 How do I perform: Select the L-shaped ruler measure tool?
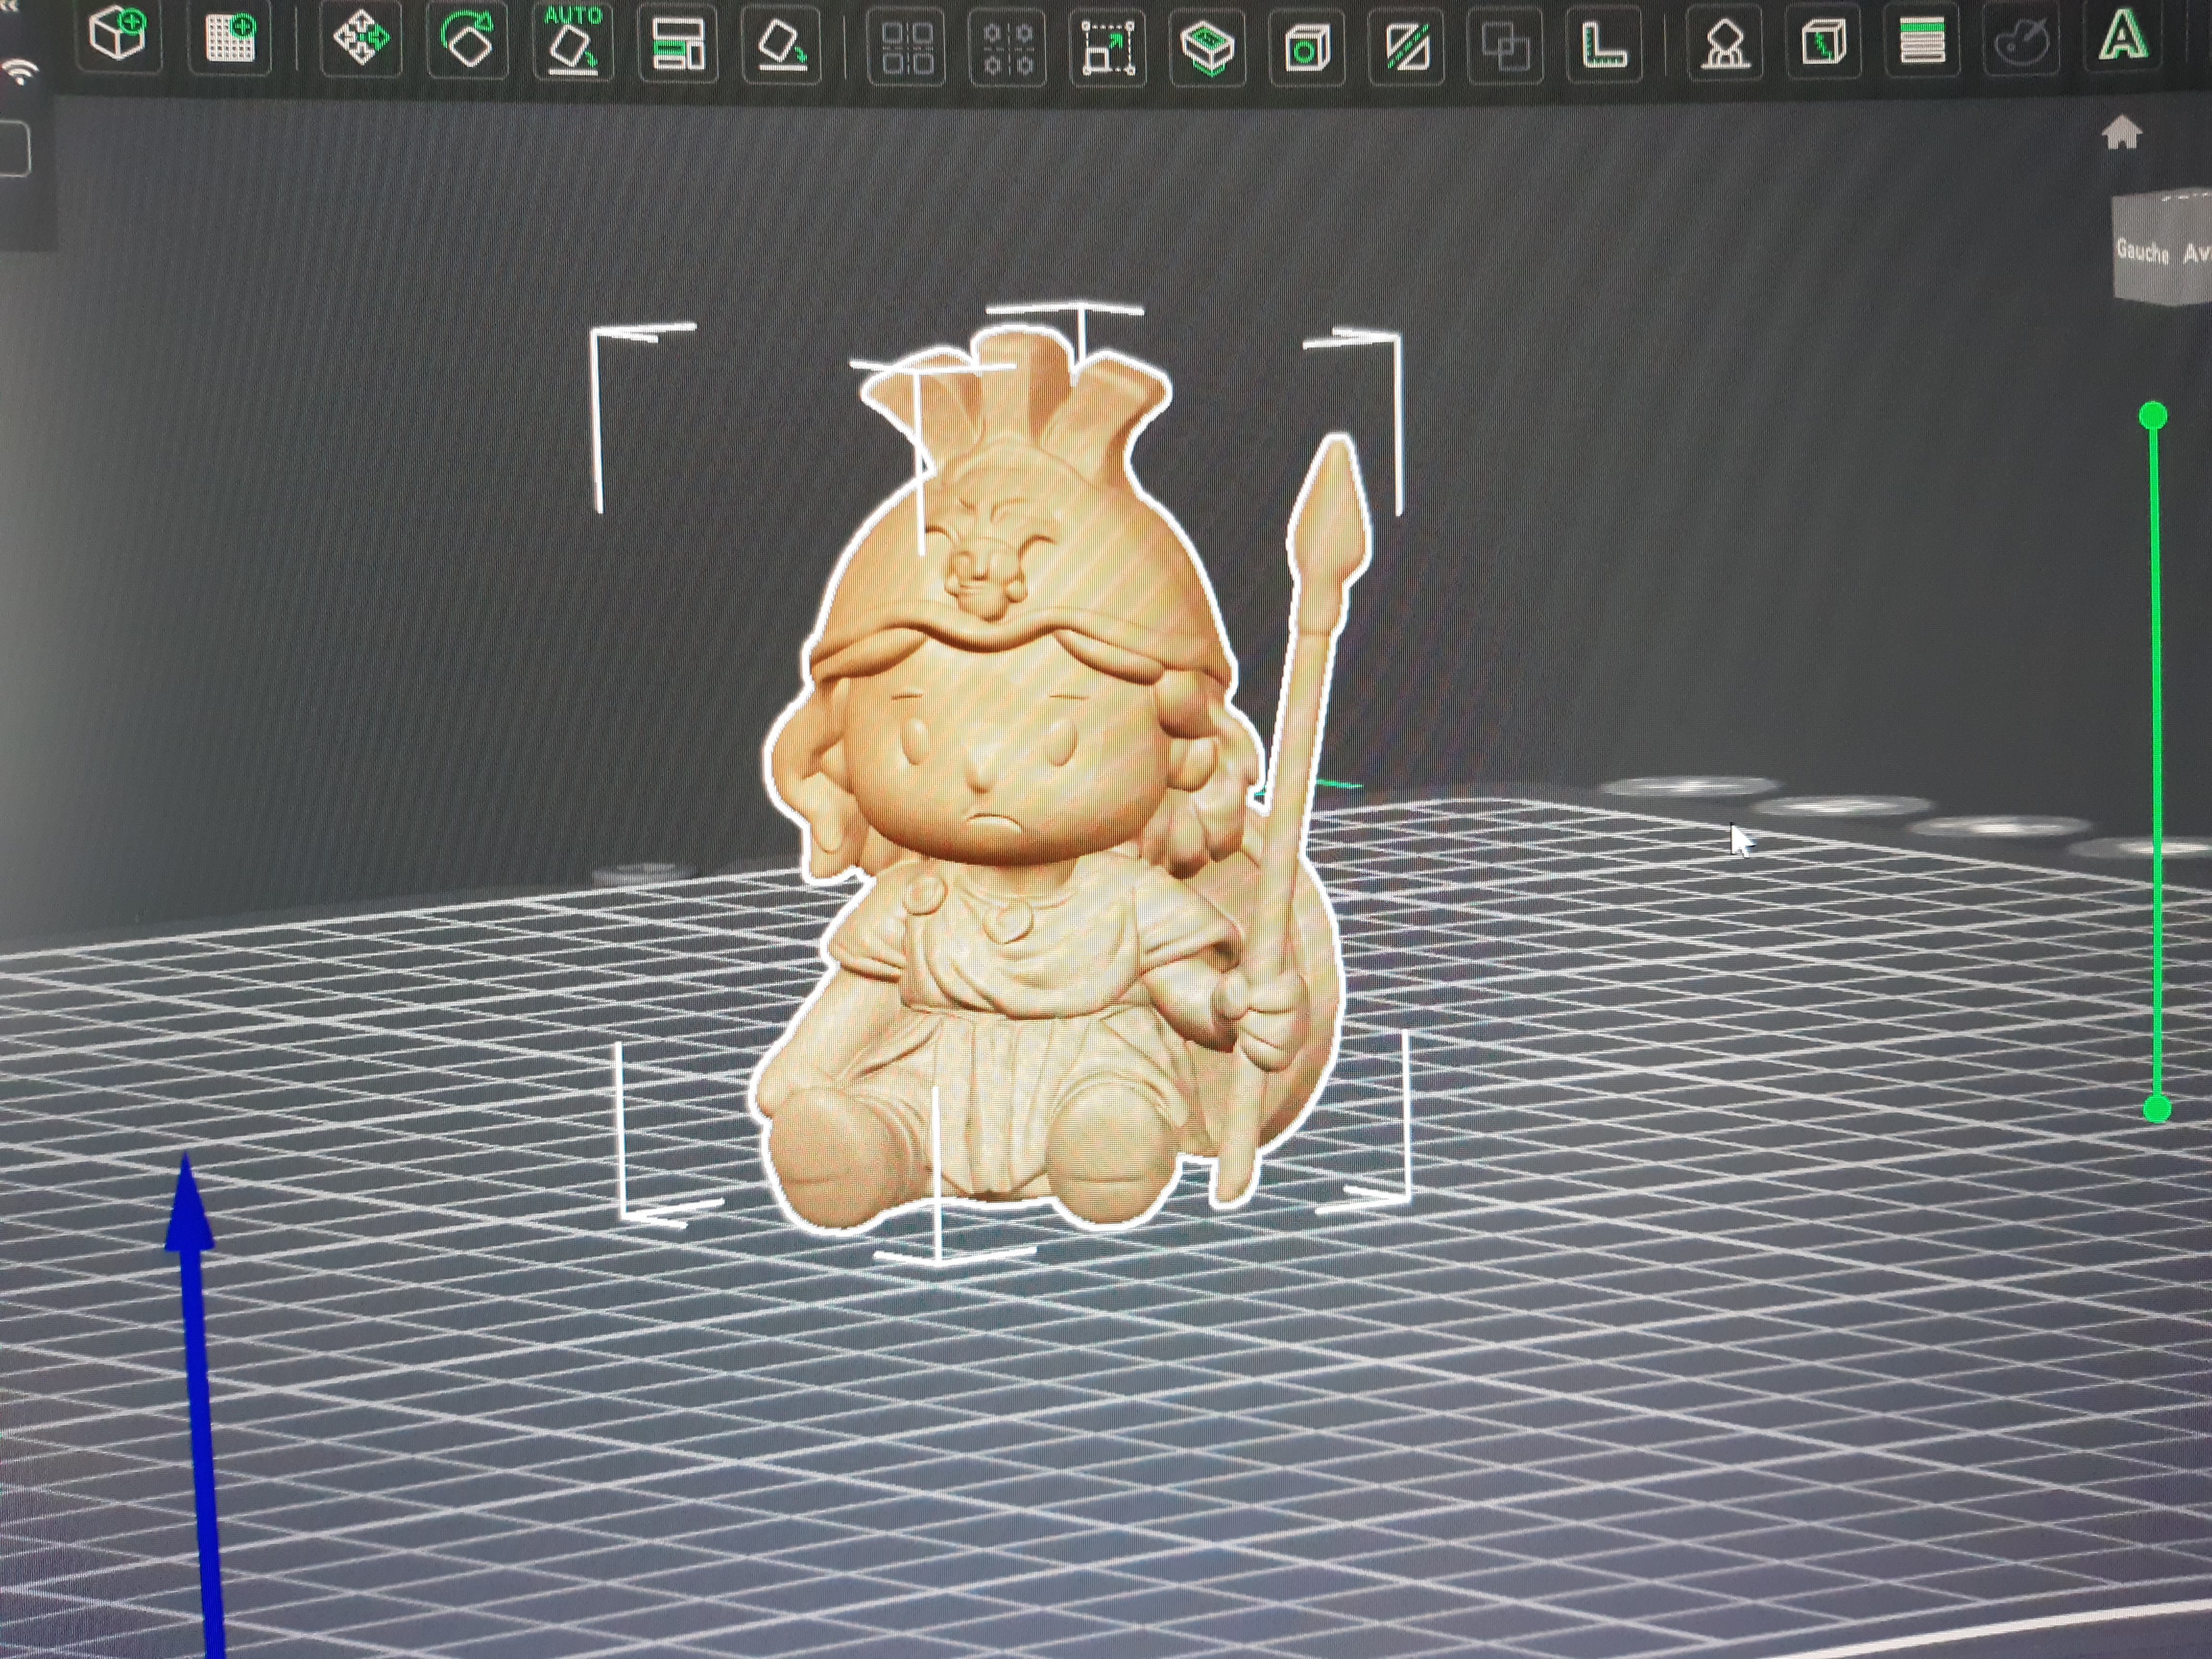click(1604, 46)
